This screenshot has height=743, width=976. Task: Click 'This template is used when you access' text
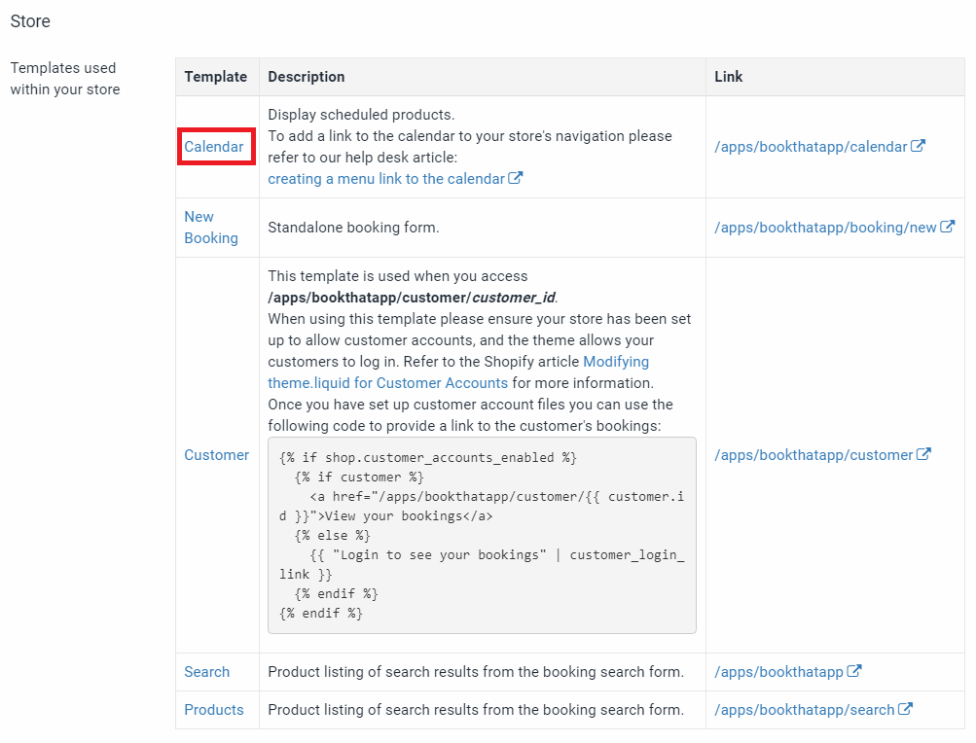(398, 276)
